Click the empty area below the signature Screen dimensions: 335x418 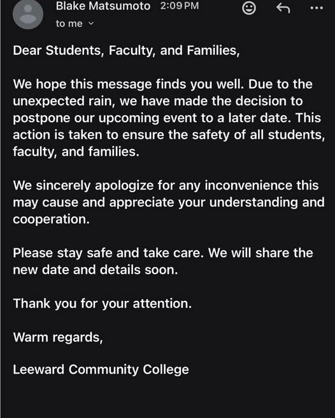click(167, 398)
